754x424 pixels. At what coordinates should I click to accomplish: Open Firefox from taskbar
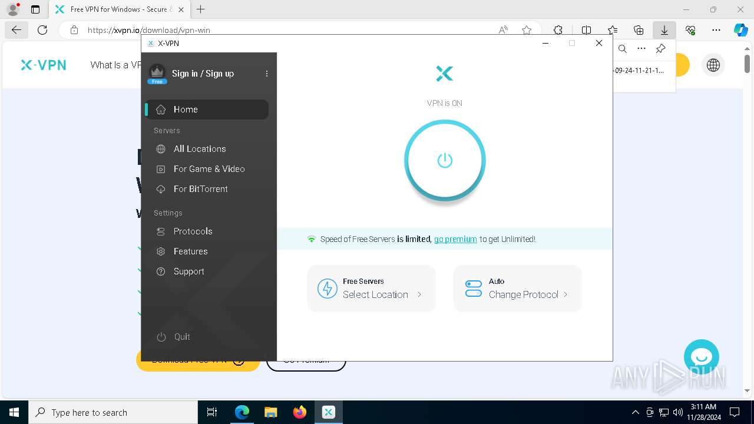click(x=299, y=412)
